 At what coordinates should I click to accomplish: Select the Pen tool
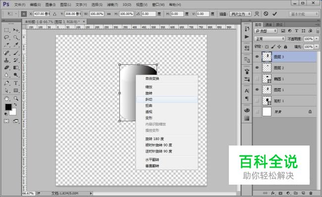pyautogui.click(x=6, y=83)
